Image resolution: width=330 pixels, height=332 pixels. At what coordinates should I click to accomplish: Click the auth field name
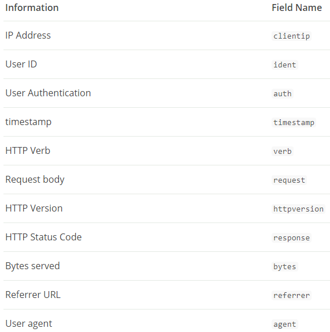coord(283,93)
